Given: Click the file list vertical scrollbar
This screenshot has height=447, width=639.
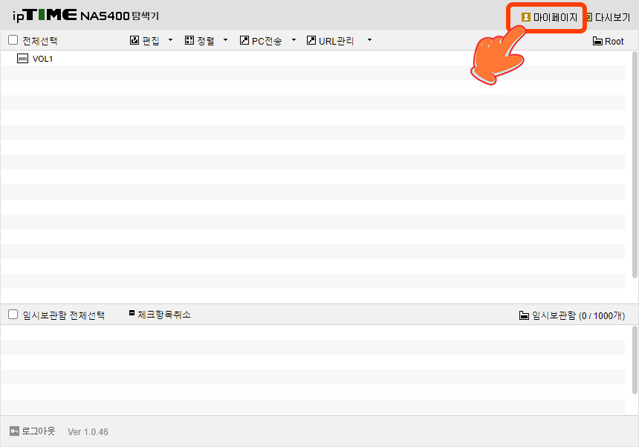Looking at the screenshot, I should (634, 171).
